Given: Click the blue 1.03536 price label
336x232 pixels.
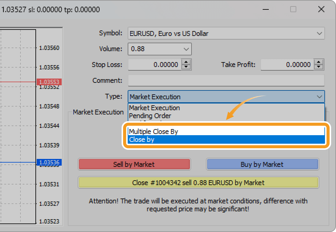Looking at the screenshot, I should point(49,162).
